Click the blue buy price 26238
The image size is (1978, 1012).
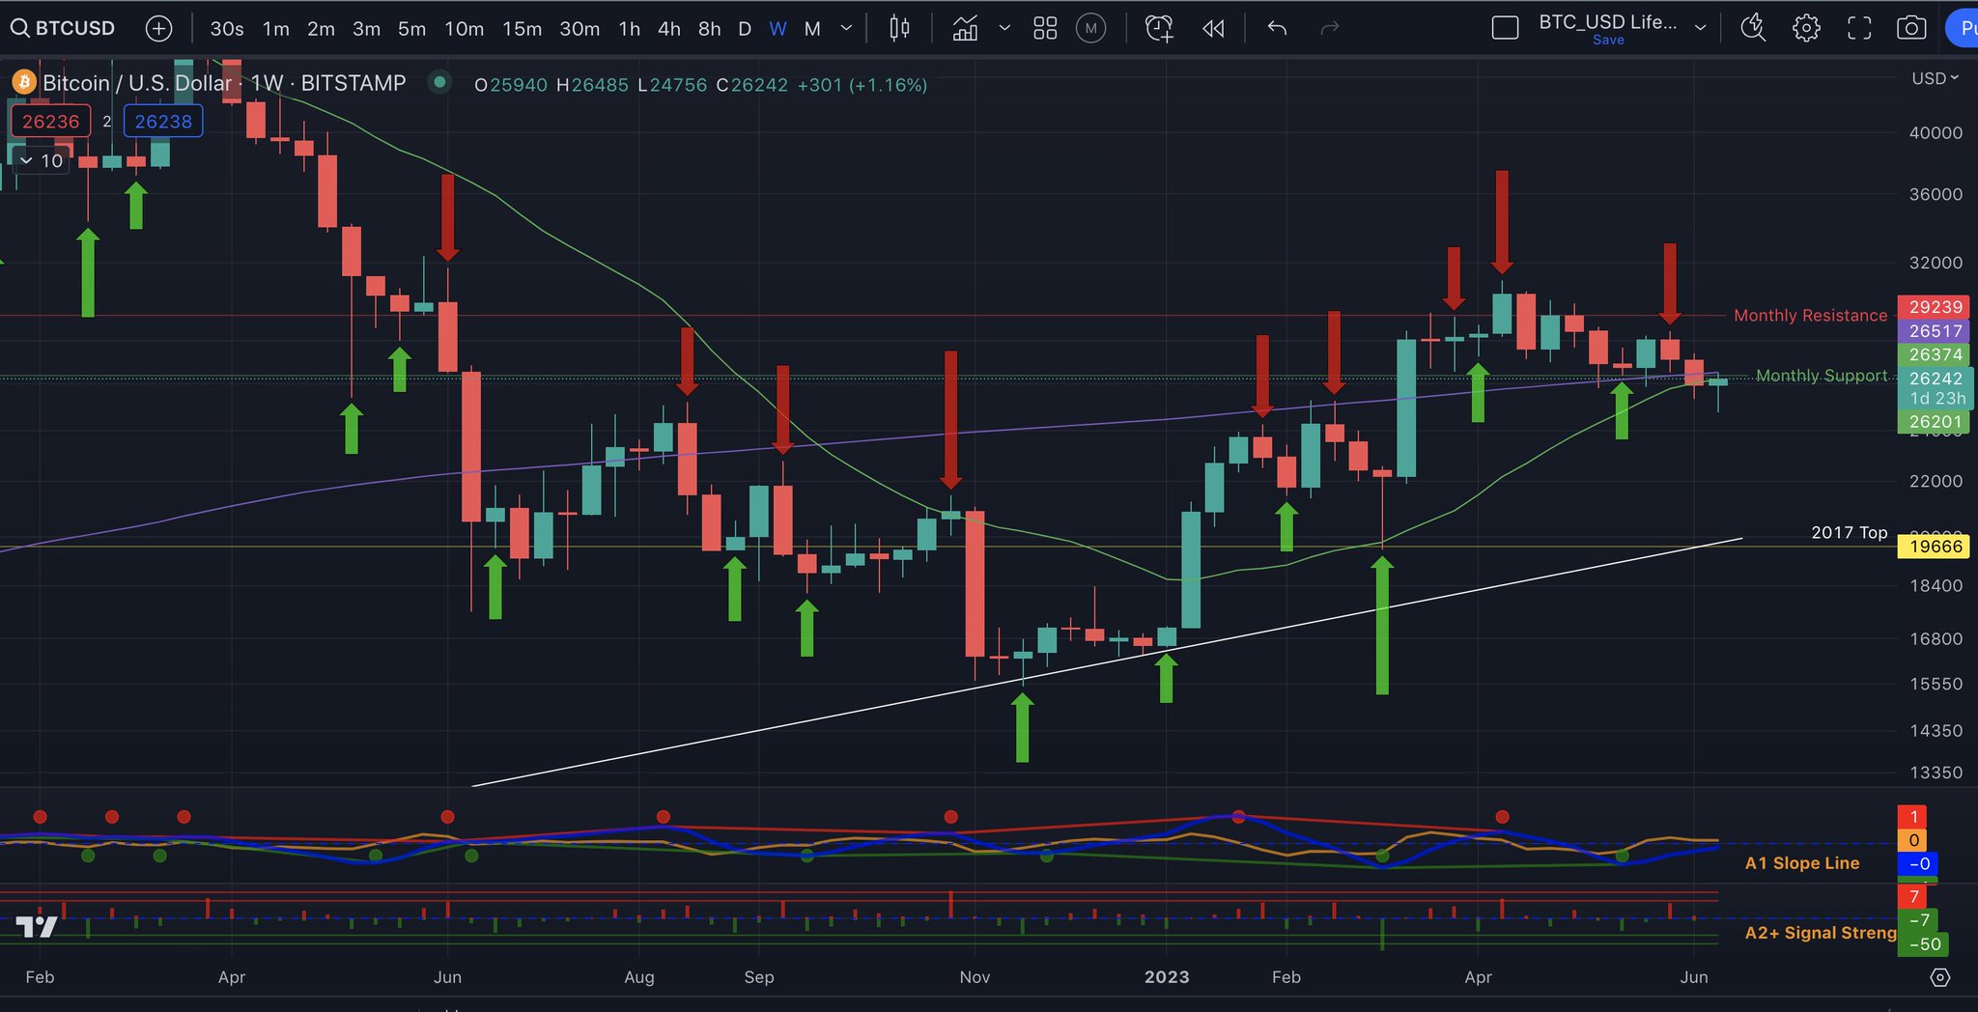[x=163, y=122]
